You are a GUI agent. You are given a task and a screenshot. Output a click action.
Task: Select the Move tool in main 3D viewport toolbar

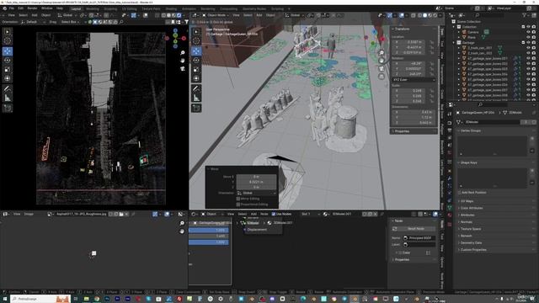tap(196, 51)
